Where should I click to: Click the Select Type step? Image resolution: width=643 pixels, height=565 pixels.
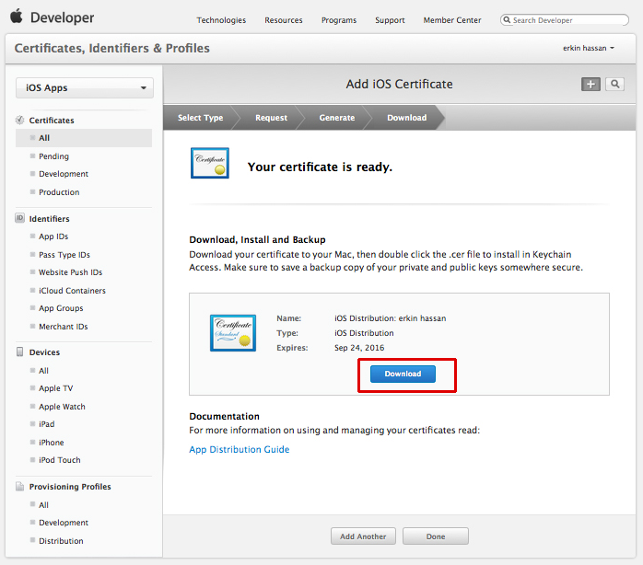coord(200,118)
